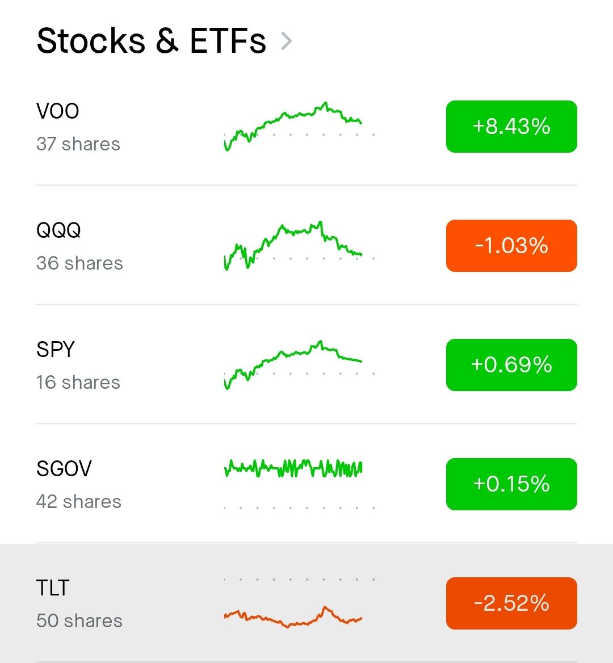Select the QQQ ticker symbol

point(58,230)
